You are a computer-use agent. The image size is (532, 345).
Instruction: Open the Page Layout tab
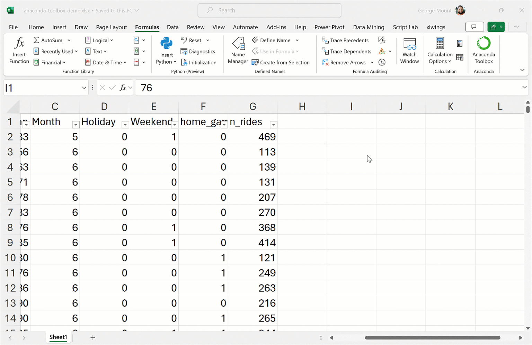pyautogui.click(x=111, y=27)
